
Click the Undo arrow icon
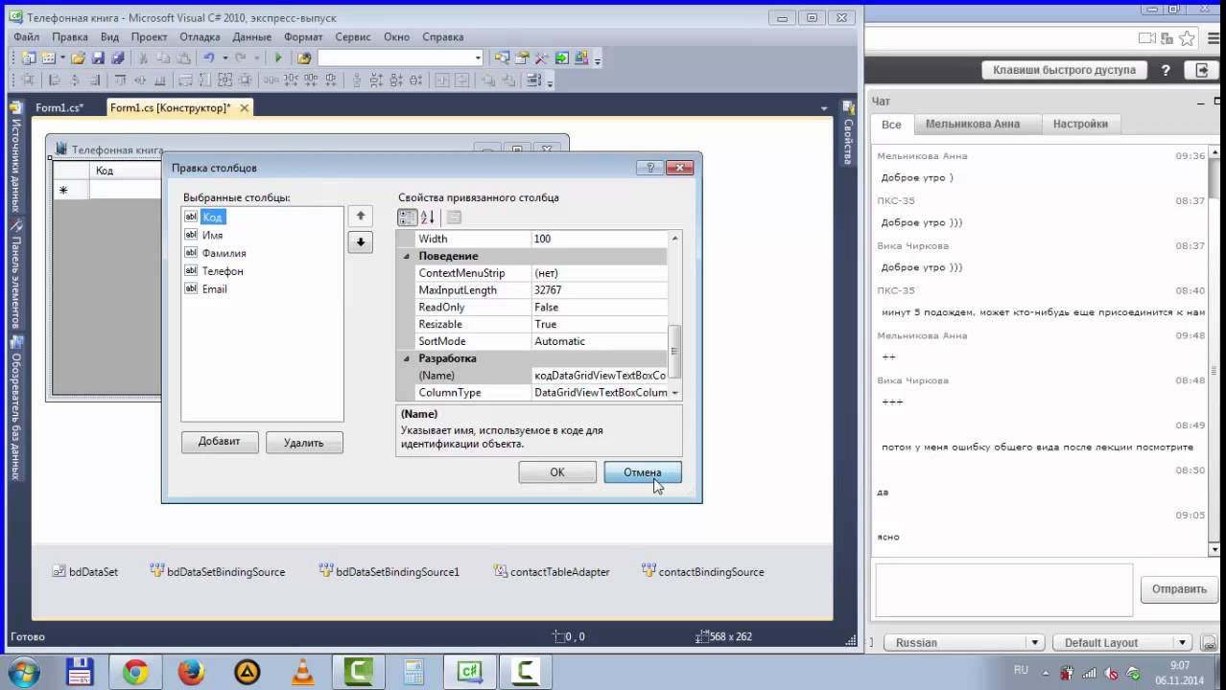tap(208, 57)
